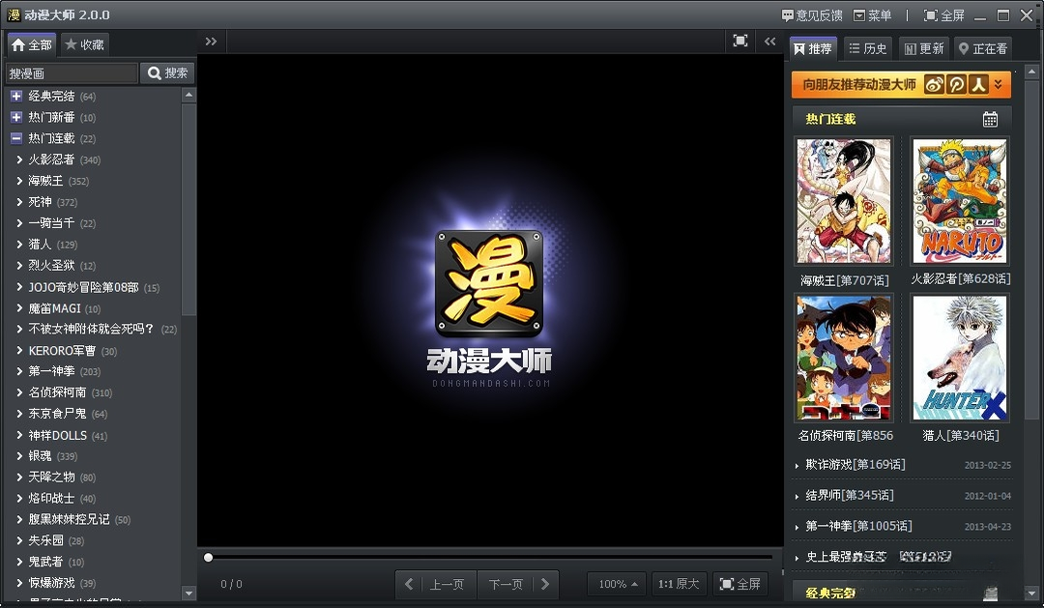Collapse the 热门连载 category

pyautogui.click(x=16, y=138)
